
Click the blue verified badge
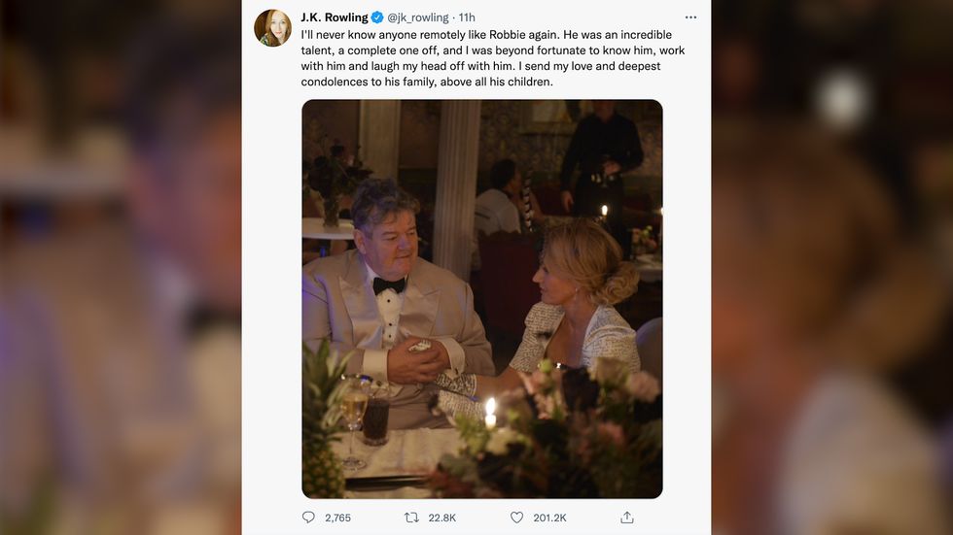click(378, 17)
